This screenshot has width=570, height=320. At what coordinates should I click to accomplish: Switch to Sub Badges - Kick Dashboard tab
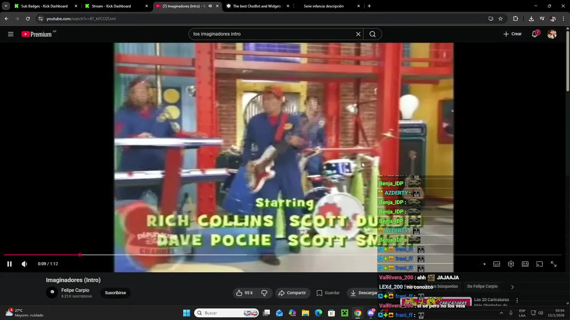[x=45, y=6]
